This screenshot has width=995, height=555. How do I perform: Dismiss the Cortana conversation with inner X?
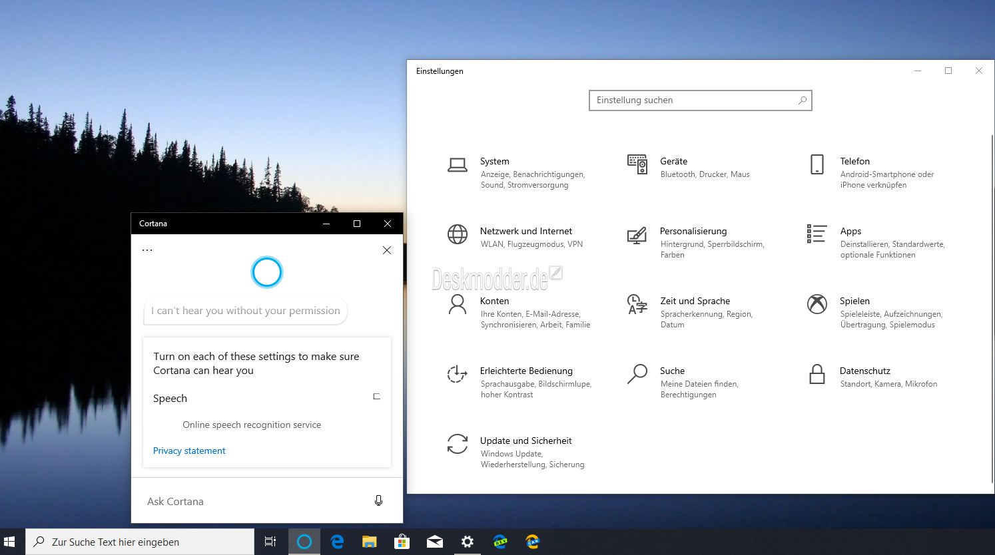(x=387, y=250)
